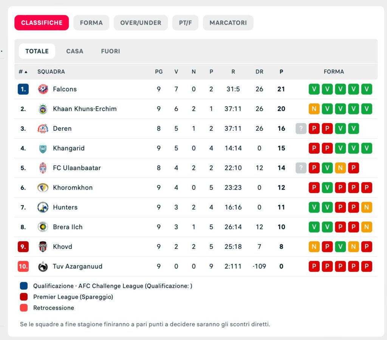Open the Tuv Azarganuud team link
The height and width of the screenshot is (340, 387).
click(x=77, y=266)
